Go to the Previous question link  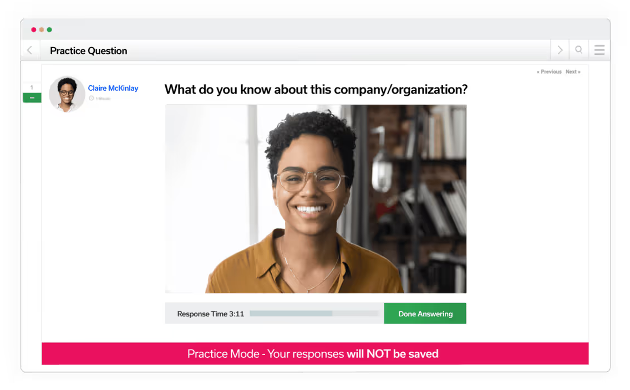[549, 72]
